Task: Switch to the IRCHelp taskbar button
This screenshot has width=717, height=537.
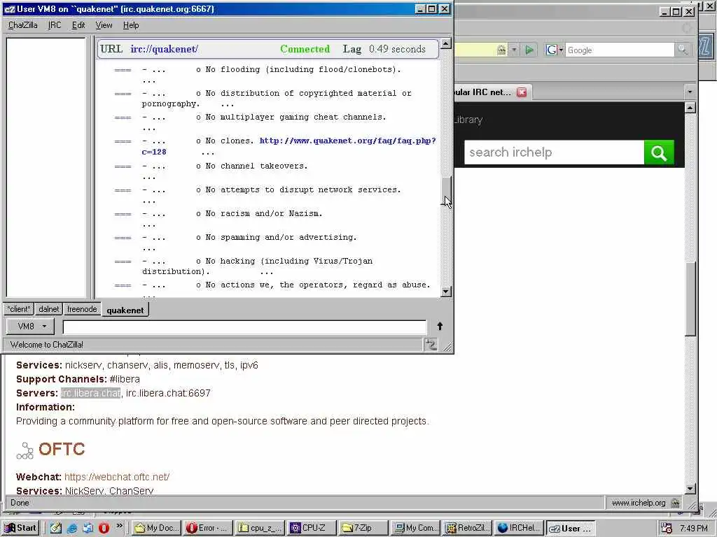Action: (x=520, y=528)
